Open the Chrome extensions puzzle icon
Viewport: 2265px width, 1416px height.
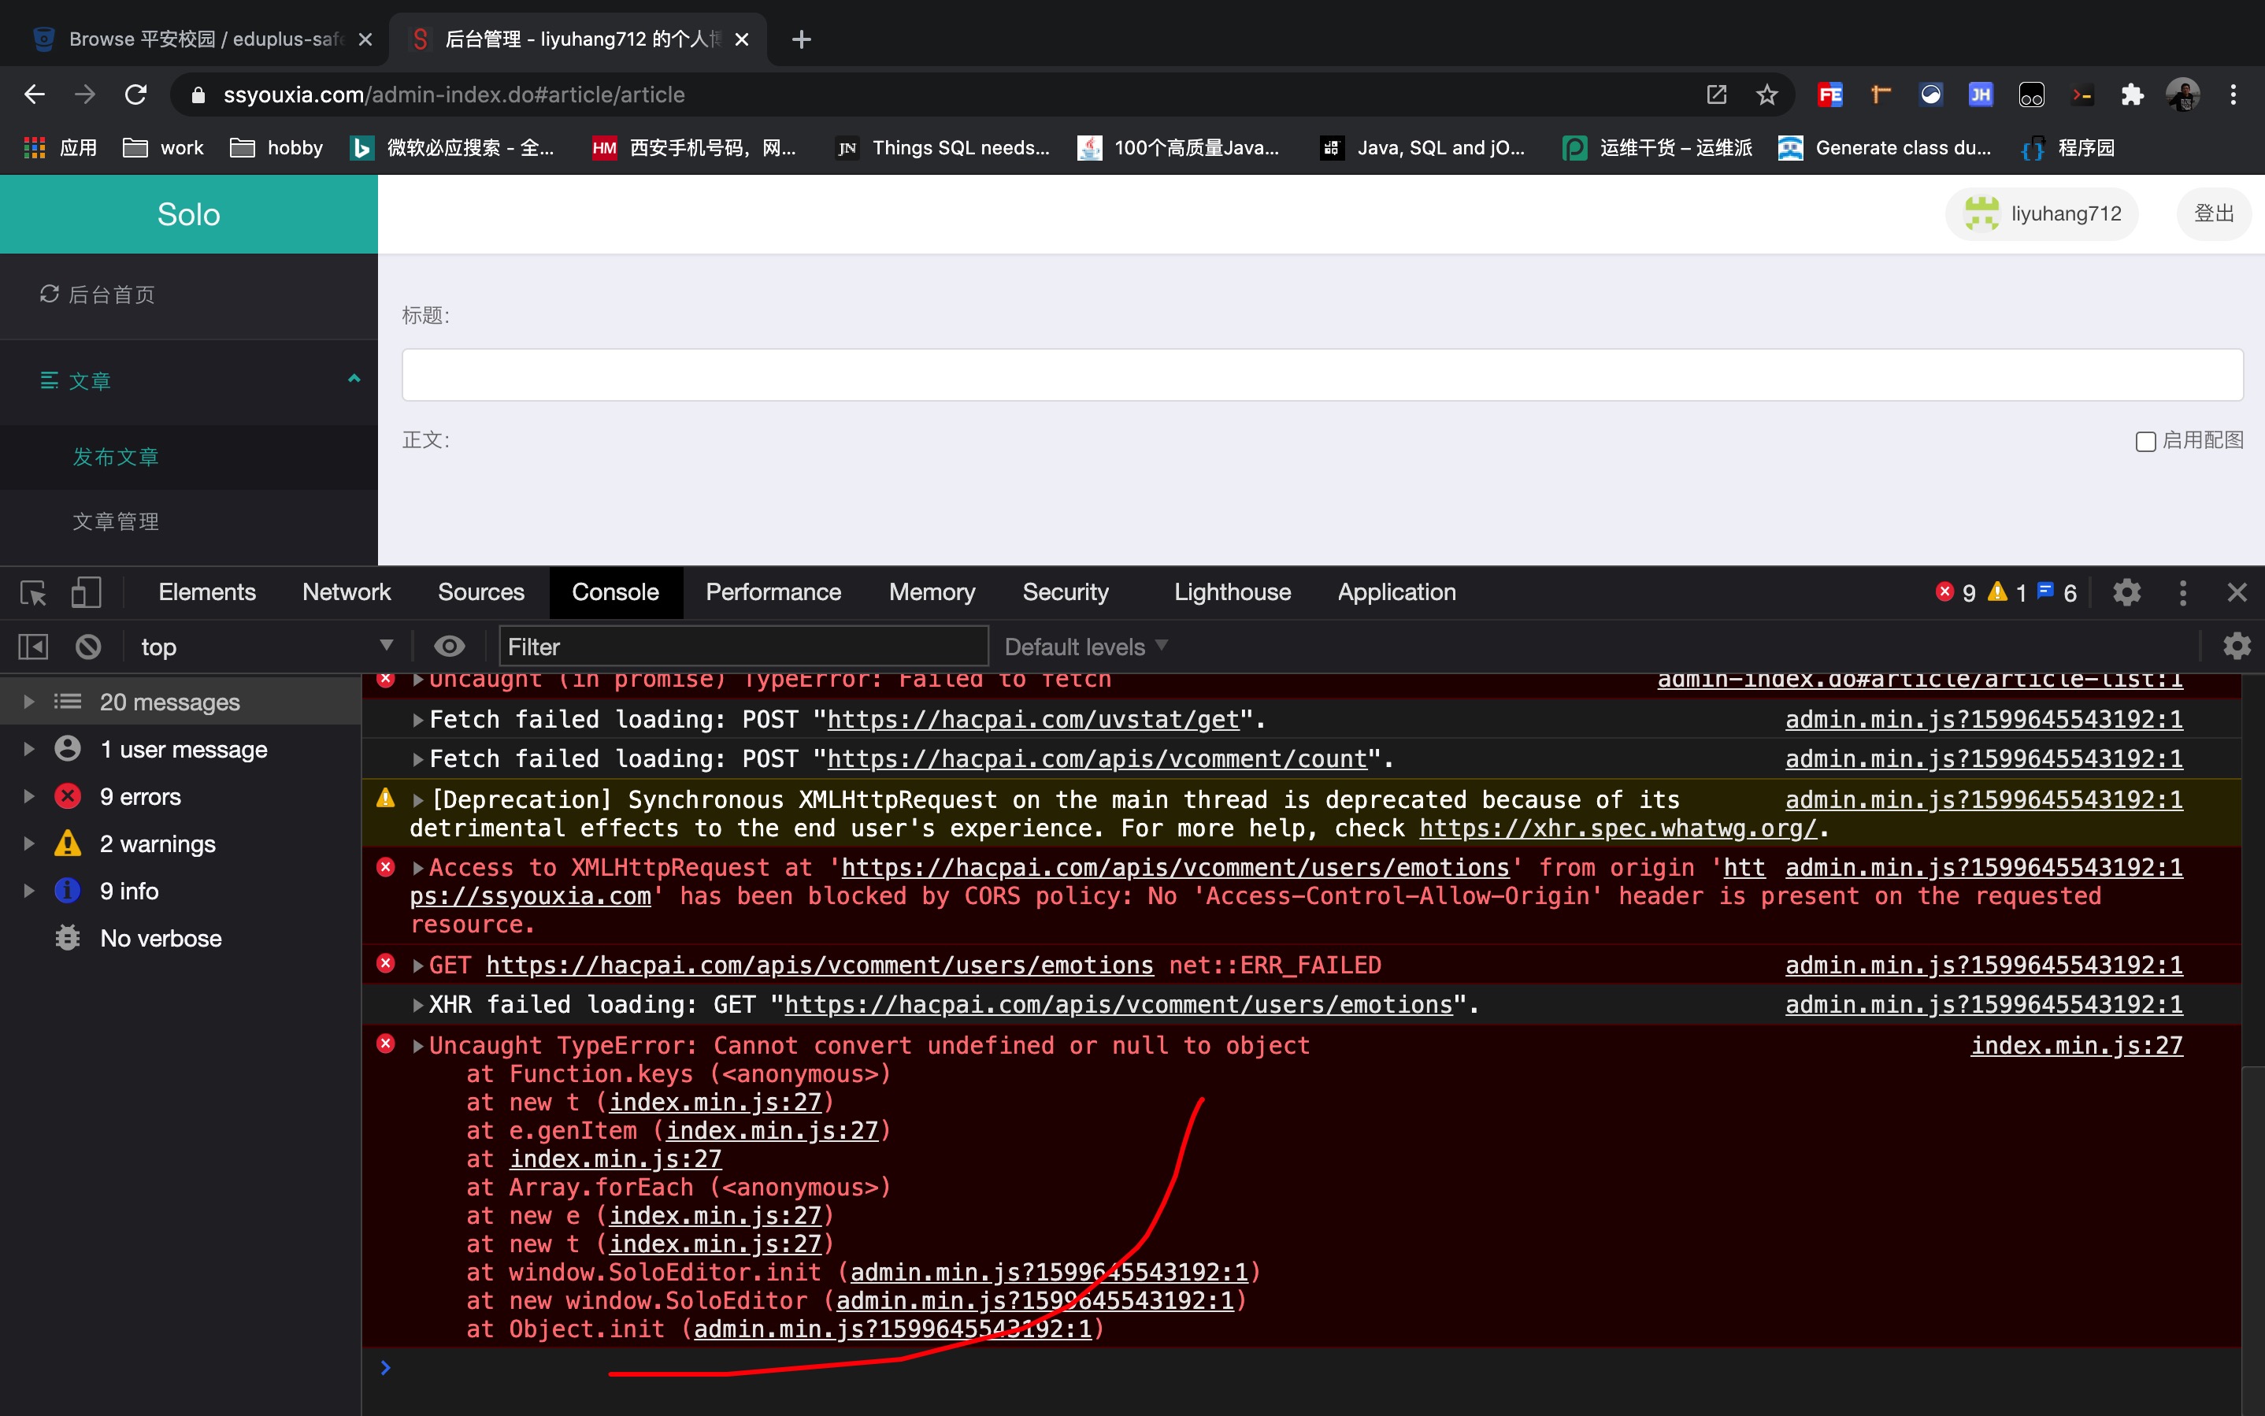pyautogui.click(x=2132, y=95)
